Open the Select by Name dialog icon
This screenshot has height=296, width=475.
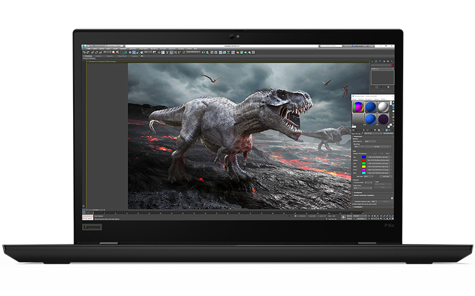click(117, 52)
